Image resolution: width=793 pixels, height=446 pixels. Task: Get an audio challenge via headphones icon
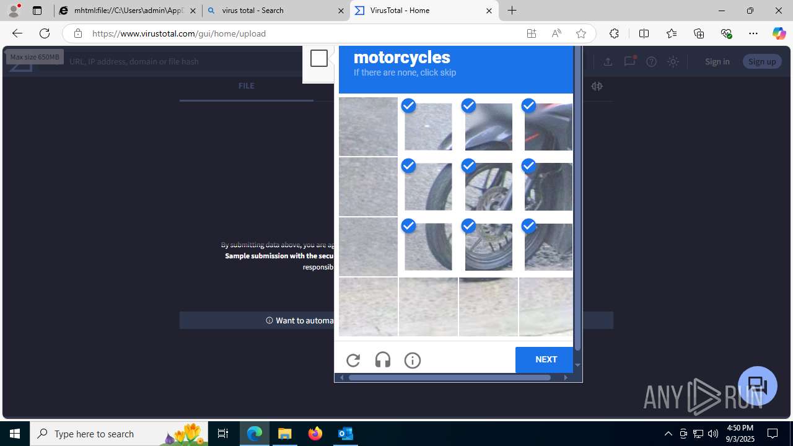(x=383, y=360)
